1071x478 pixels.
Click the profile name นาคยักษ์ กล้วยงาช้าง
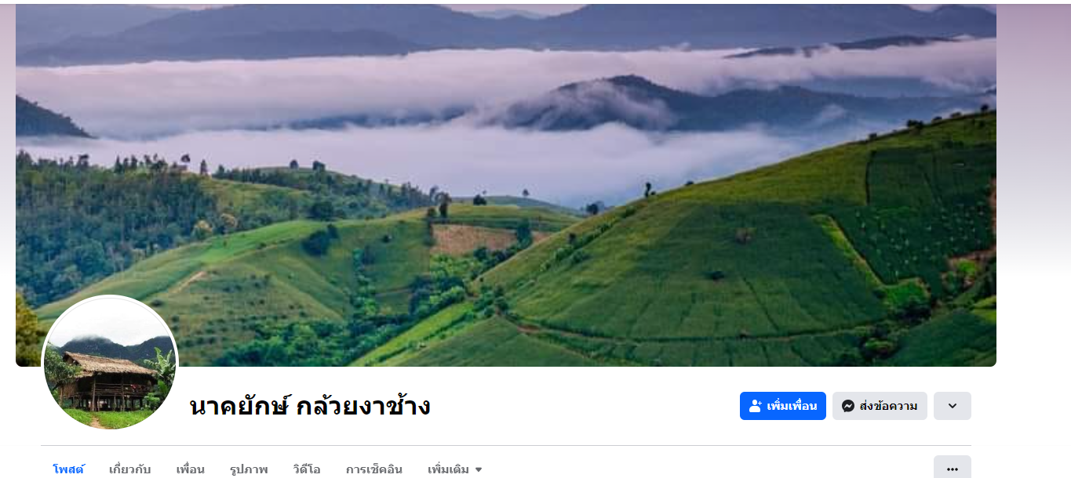click(x=310, y=406)
